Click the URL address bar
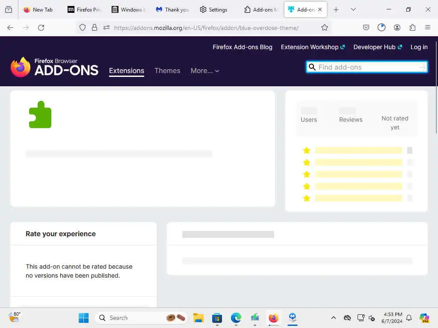This screenshot has width=438, height=328. click(206, 28)
